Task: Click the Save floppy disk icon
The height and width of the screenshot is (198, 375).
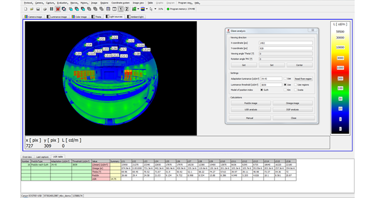Action: [x=38, y=9]
